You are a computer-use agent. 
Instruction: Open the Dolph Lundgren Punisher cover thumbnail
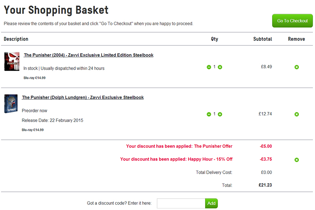click(x=11, y=104)
